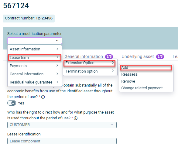Select Add in the extension option menu

pyautogui.click(x=146, y=67)
